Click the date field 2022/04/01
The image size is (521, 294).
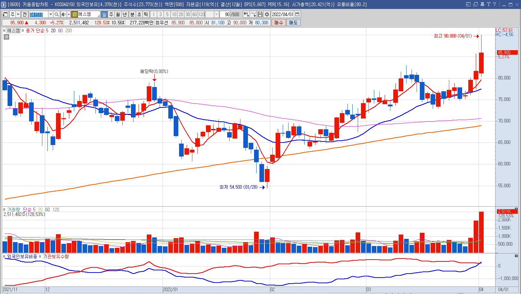pyautogui.click(x=283, y=14)
